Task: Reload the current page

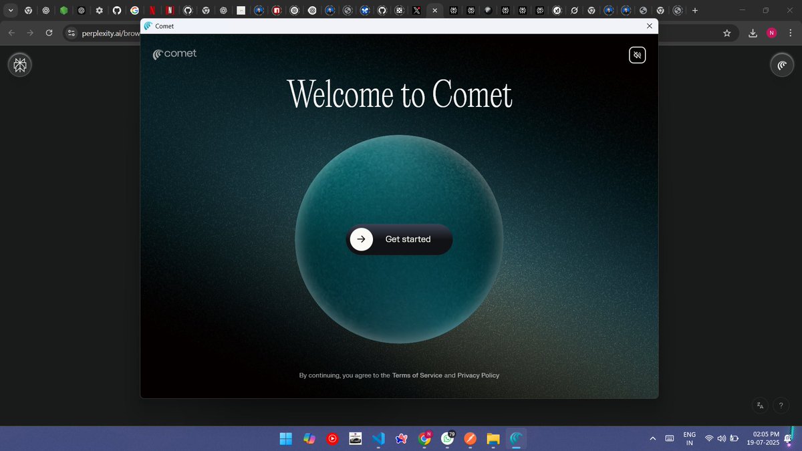Action: point(49,33)
